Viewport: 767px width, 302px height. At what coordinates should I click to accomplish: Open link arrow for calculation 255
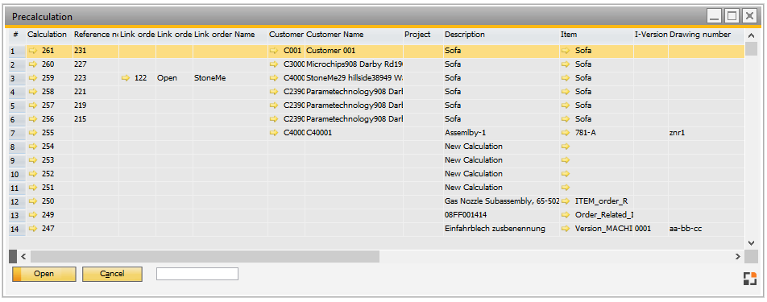[x=33, y=132]
